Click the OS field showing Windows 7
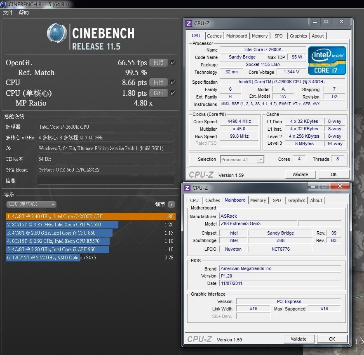 [x=106, y=148]
